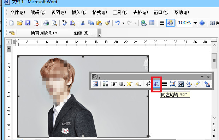
Task: Reset the picture to original
Action: pyautogui.click(x=207, y=84)
